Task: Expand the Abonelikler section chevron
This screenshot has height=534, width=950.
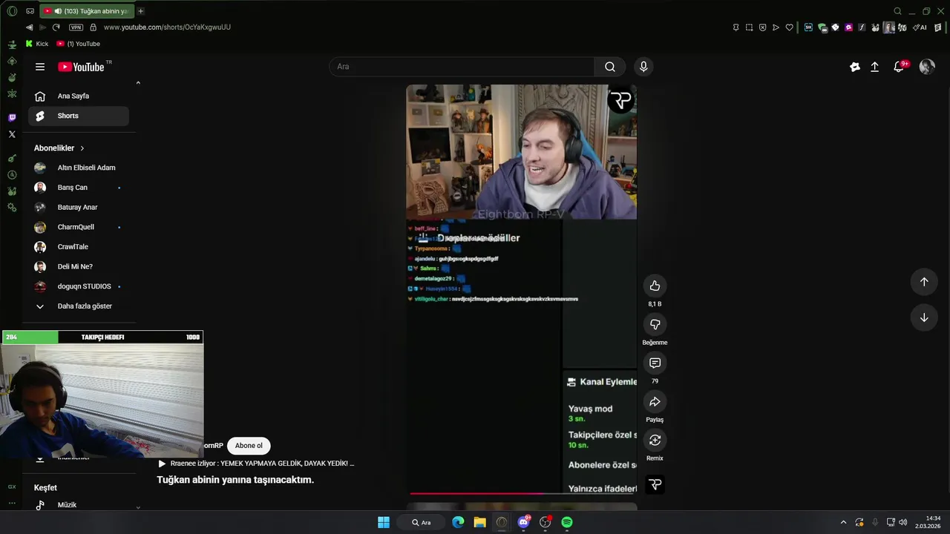Action: (82, 148)
